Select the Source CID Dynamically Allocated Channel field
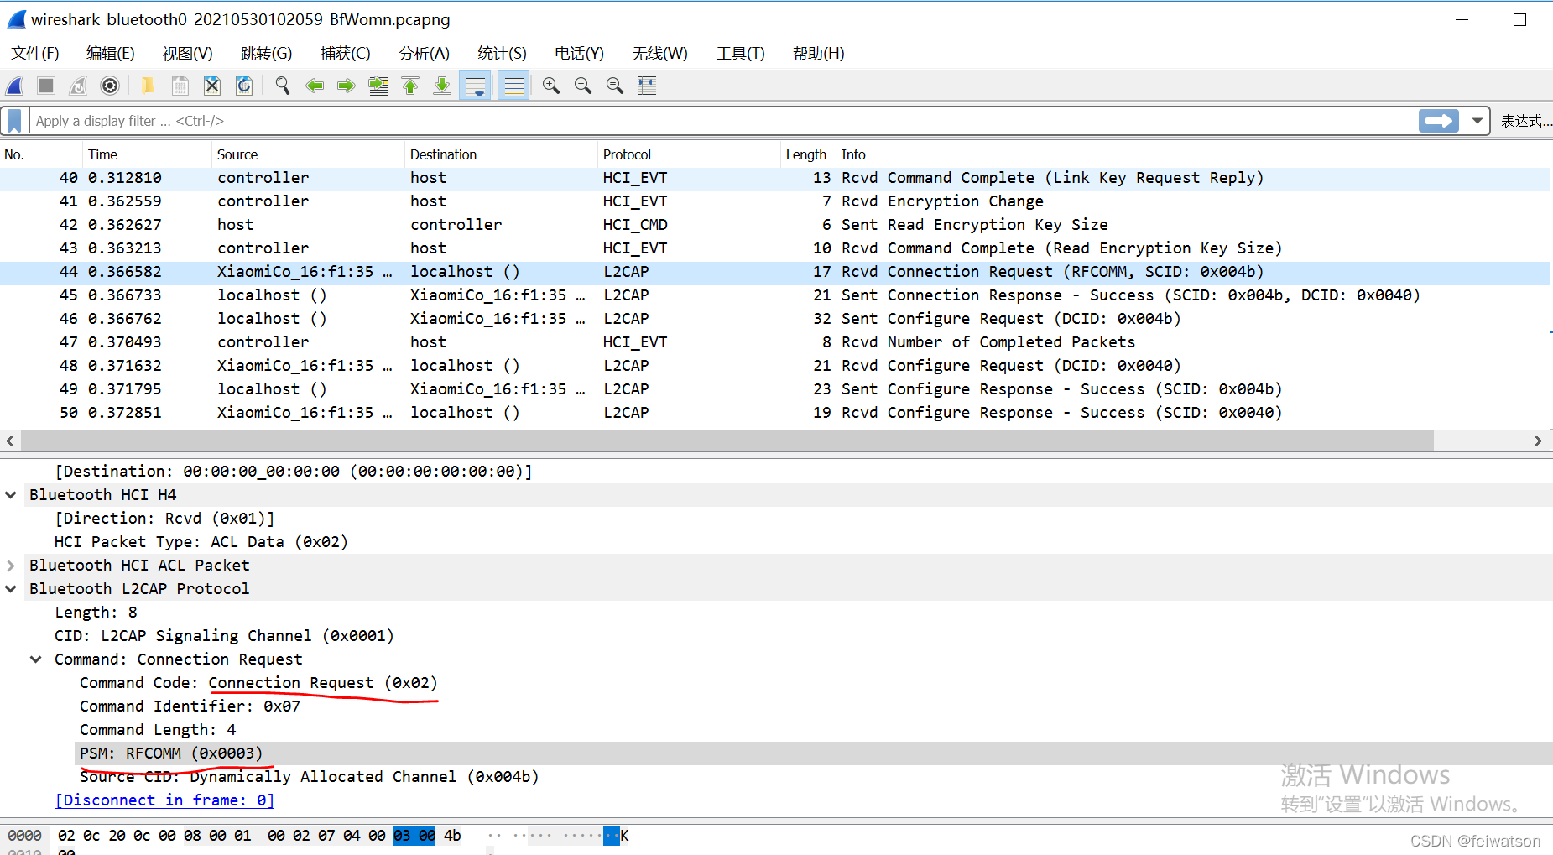 [309, 777]
